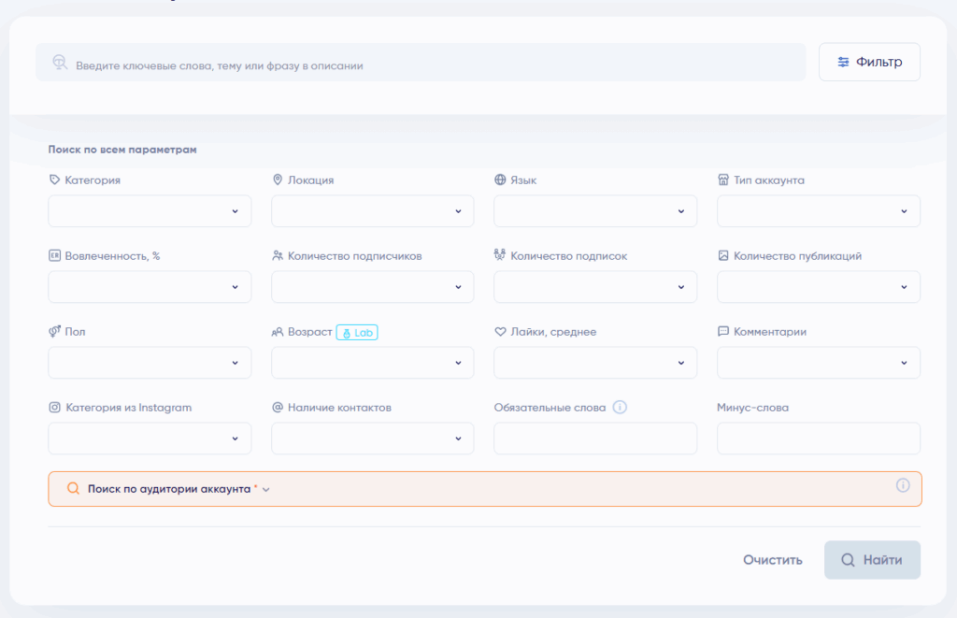The height and width of the screenshot is (618, 957).
Task: Expand the Количество подписчиков dropdown
Action: (x=372, y=287)
